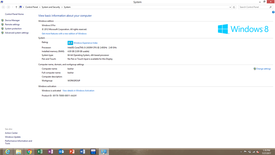Click the WORKGROUP value

click(74, 81)
